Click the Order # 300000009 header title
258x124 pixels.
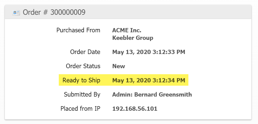point(54,12)
